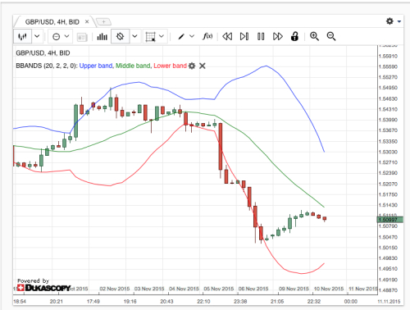The height and width of the screenshot is (310, 410).
Task: Expand the chart type dropdown arrow
Action: (x=37, y=36)
